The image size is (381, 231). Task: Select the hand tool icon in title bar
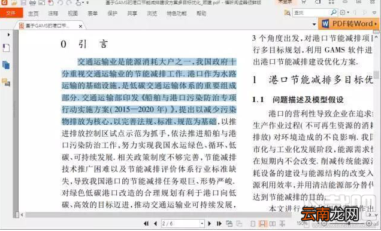point(78,2)
